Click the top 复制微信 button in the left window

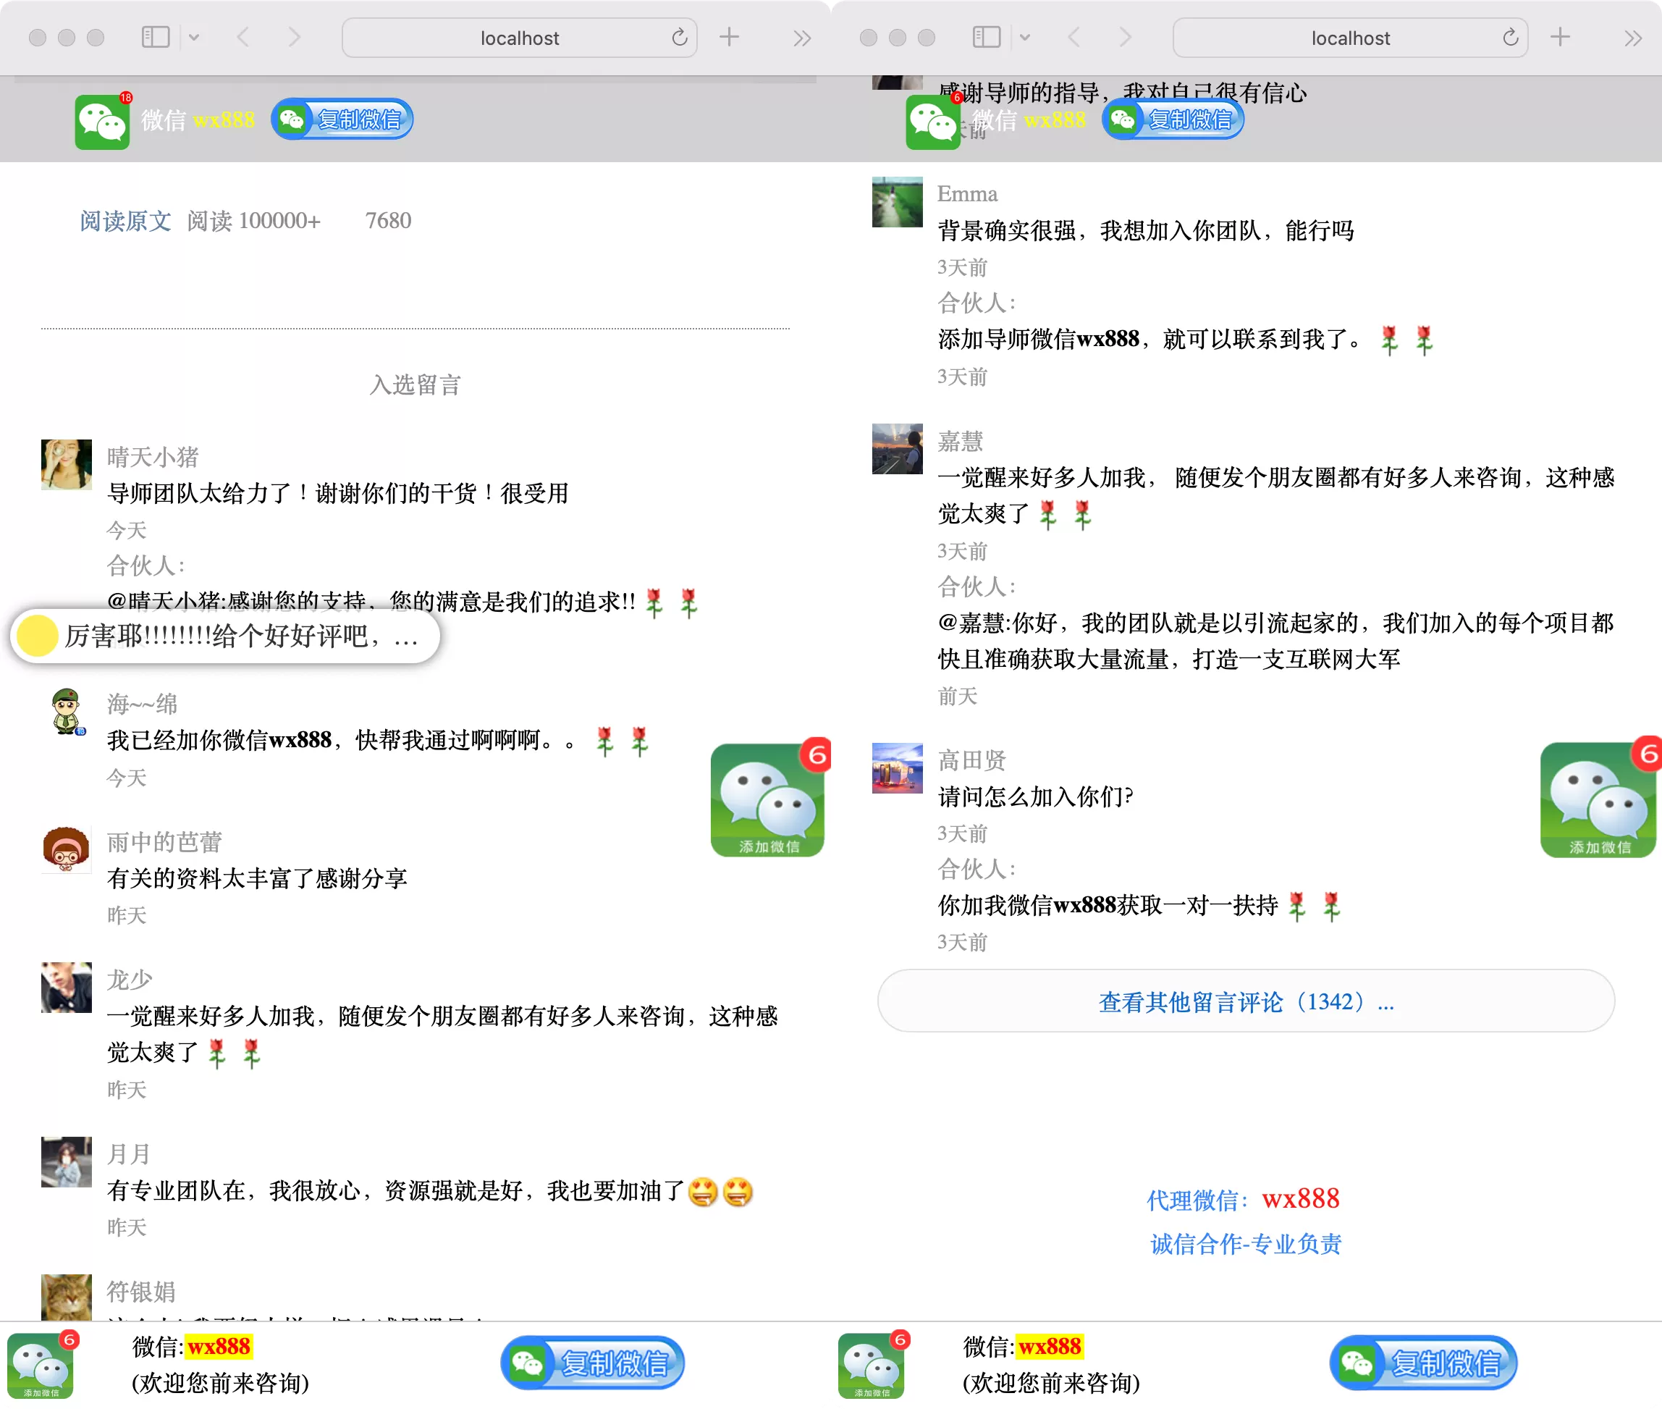point(342,119)
